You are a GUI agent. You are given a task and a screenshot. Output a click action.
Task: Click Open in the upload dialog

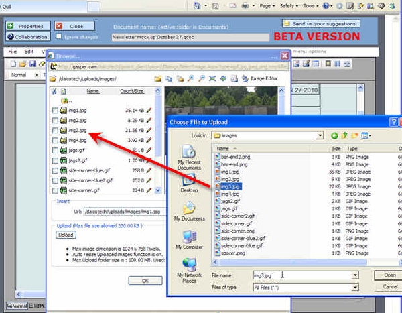(x=389, y=275)
